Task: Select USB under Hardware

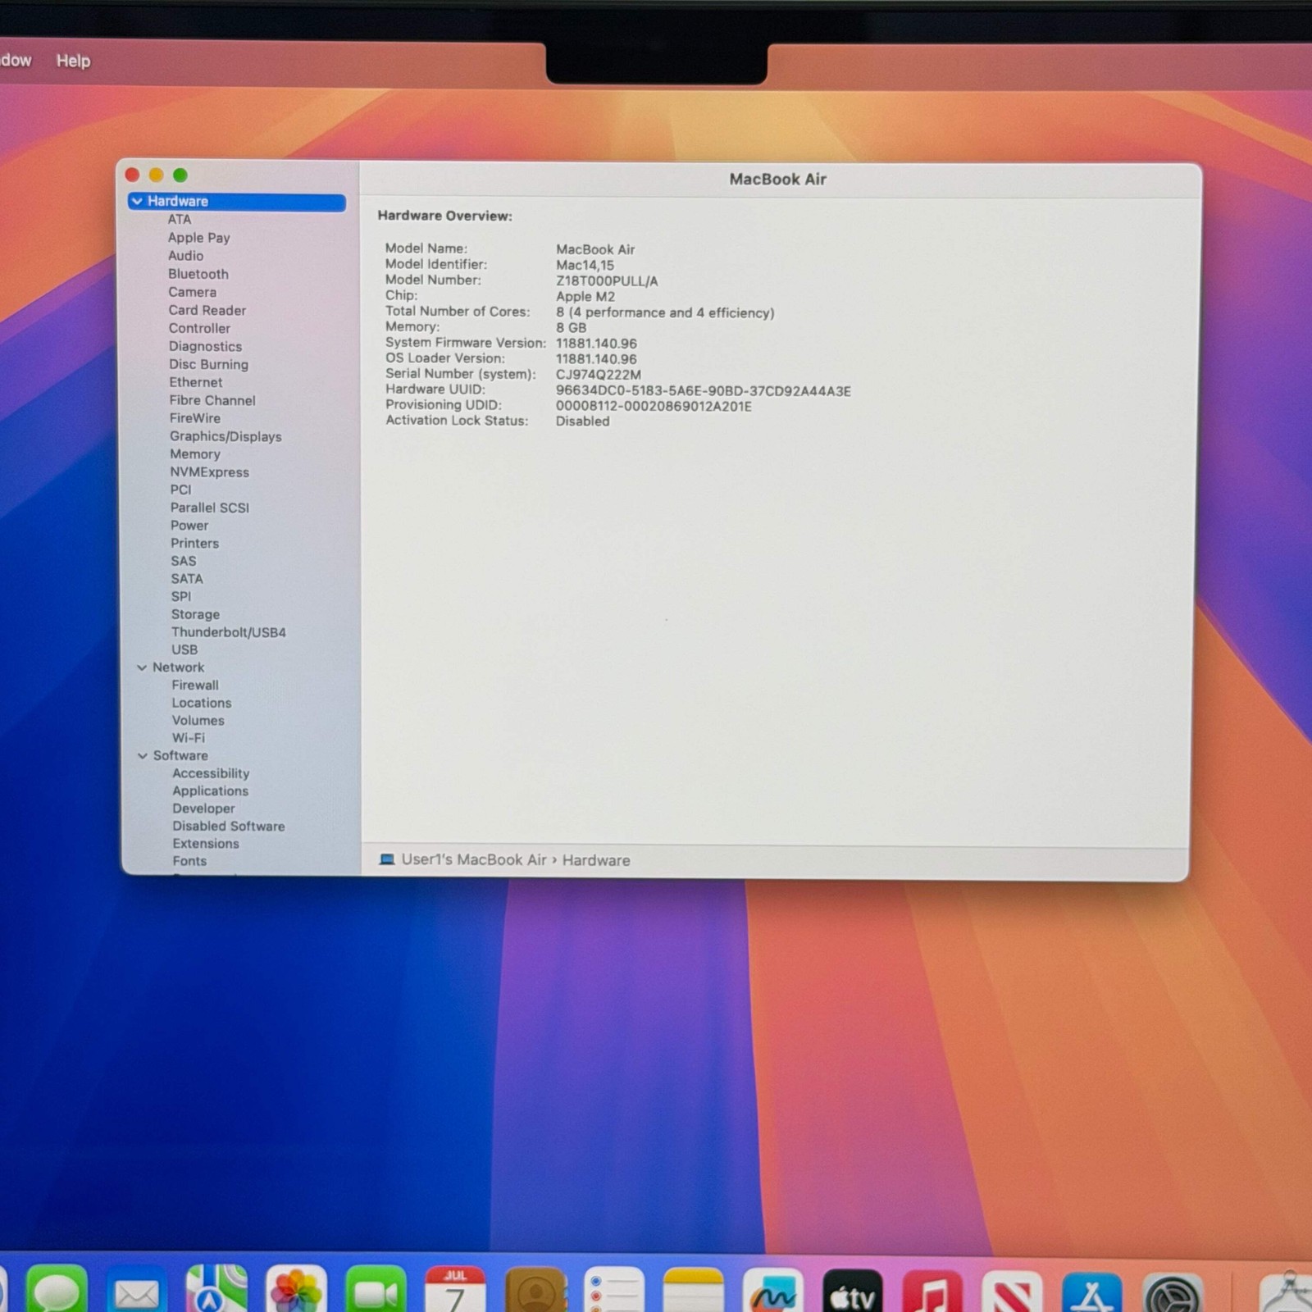Action: click(x=184, y=649)
